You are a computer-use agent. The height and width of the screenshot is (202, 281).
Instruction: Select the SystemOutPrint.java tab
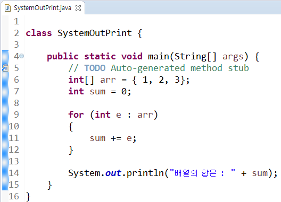[x=43, y=8]
